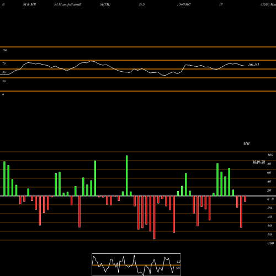Click the RSI value label 56.51
The width and height of the screenshot is (276, 276).
click(254, 65)
